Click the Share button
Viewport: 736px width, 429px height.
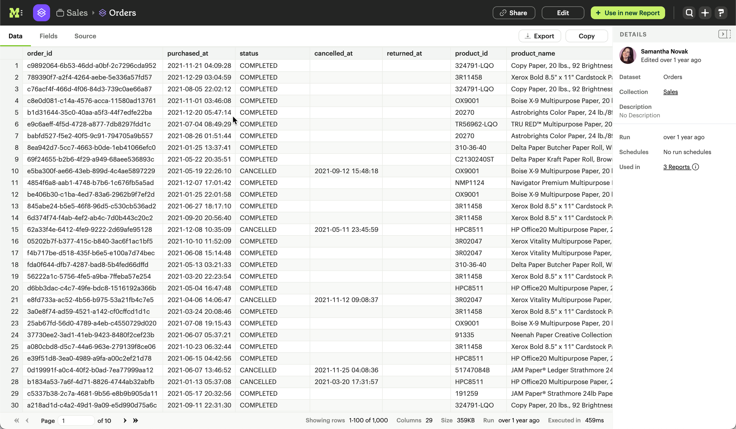coord(514,13)
